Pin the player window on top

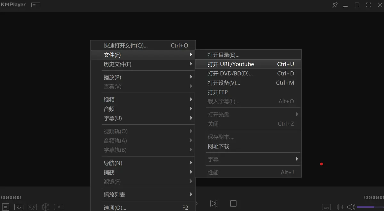tap(335, 5)
